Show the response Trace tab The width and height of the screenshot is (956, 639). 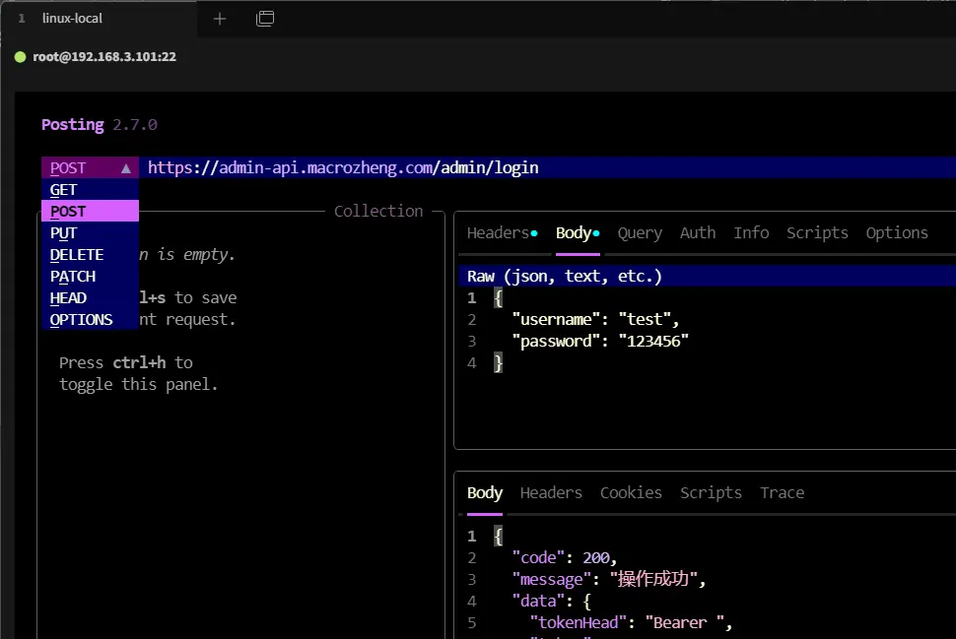point(782,493)
